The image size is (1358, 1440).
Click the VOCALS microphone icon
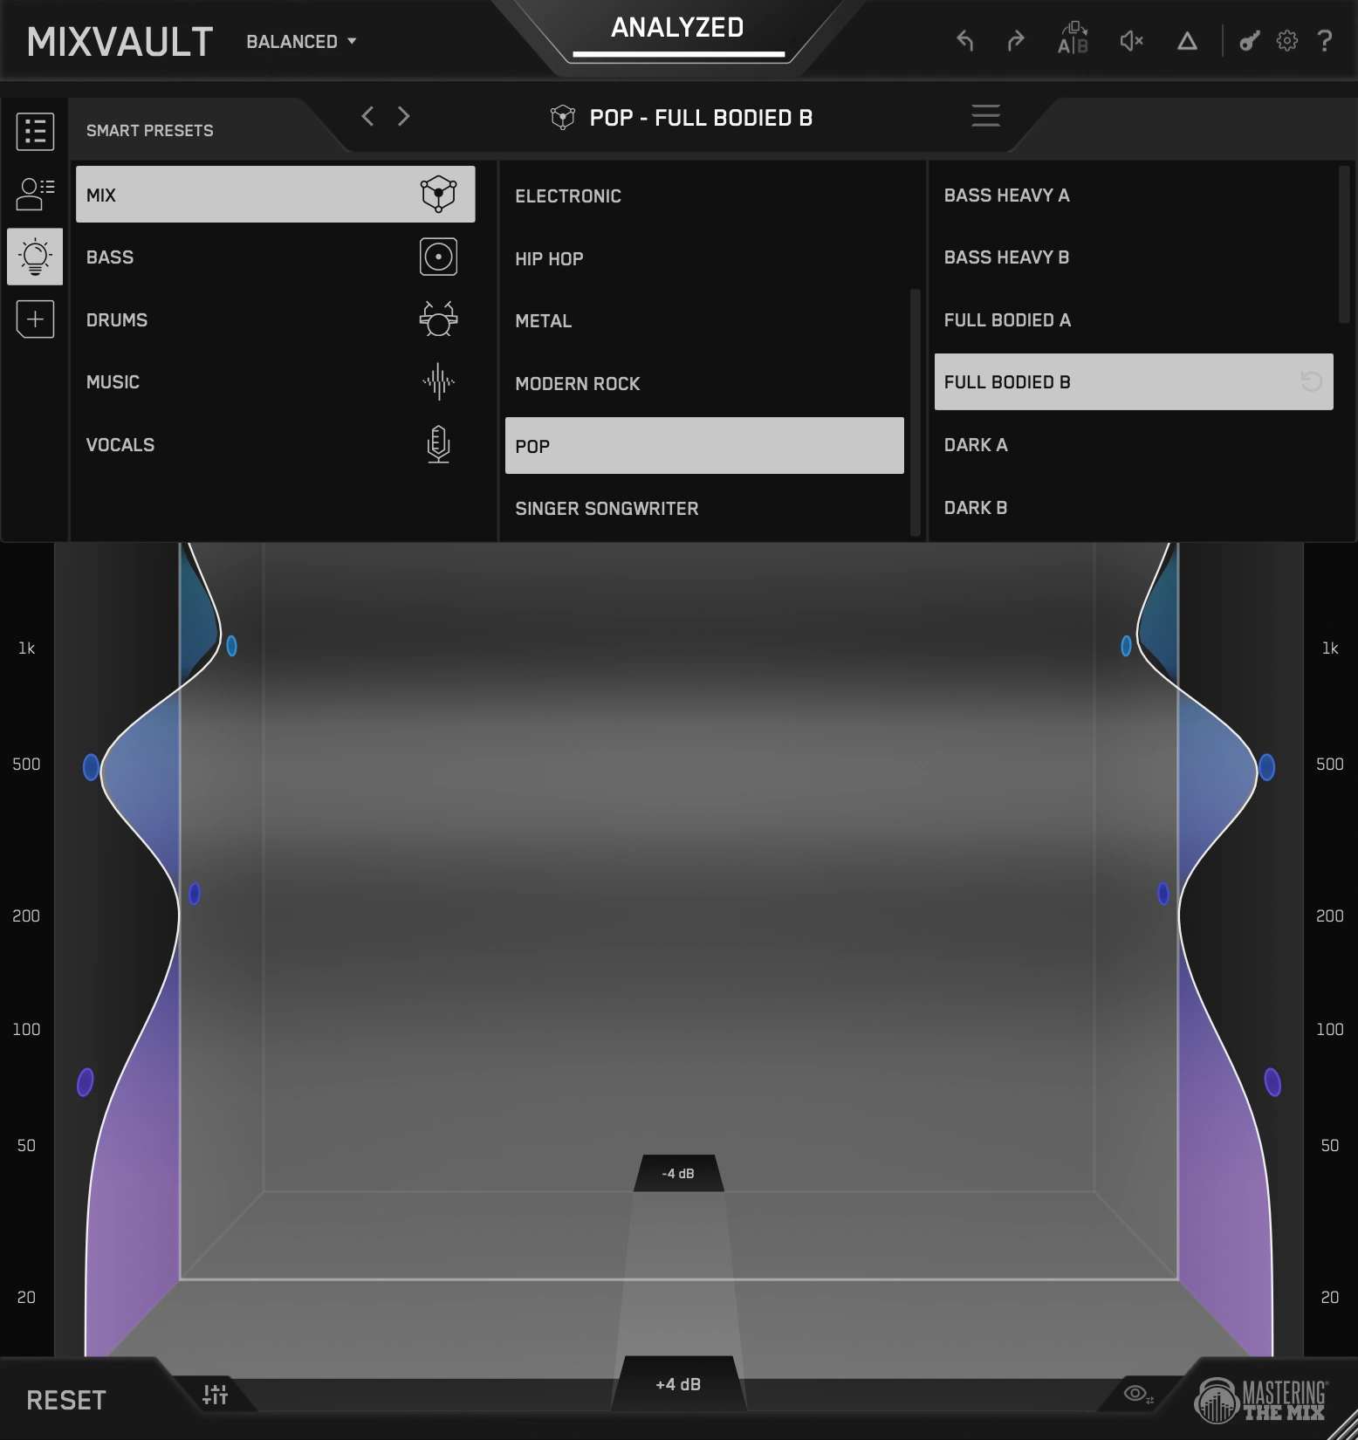pyautogui.click(x=438, y=444)
